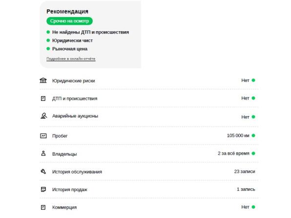The height and width of the screenshot is (218, 291).
Task: Click the green dot next to Коммерция Нет
Action: 253,207
